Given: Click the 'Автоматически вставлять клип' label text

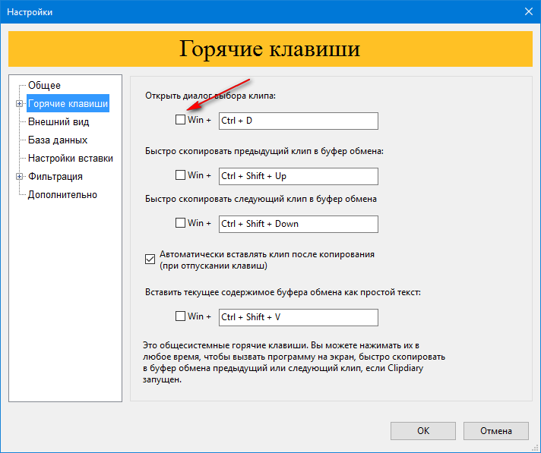Looking at the screenshot, I should coord(267,260).
